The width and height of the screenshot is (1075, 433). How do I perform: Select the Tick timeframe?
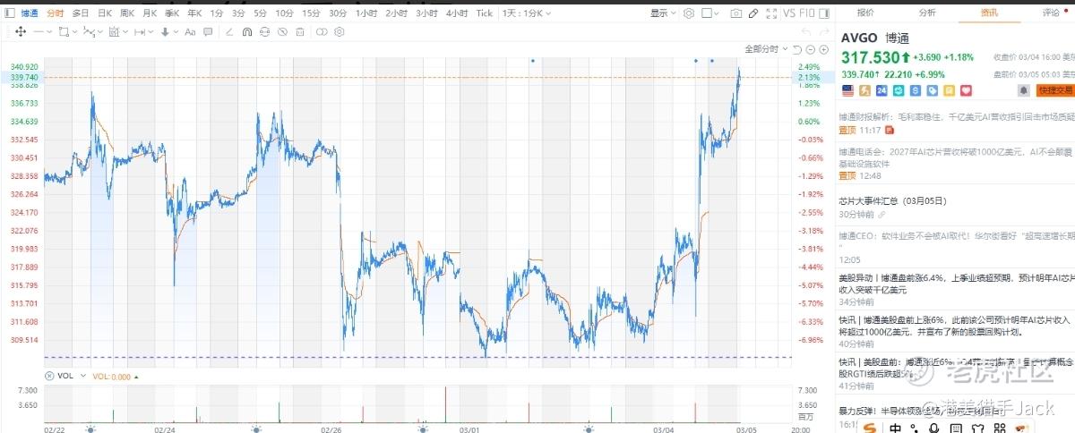coord(485,13)
